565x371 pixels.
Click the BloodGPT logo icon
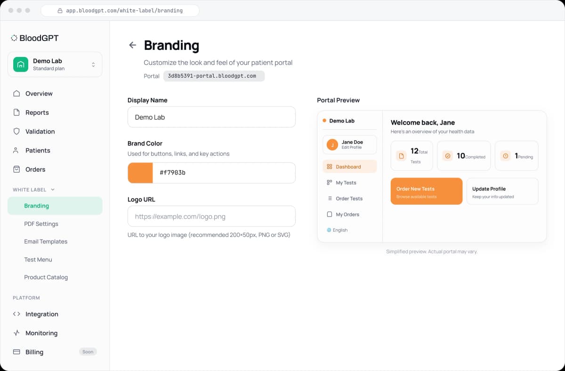(14, 38)
